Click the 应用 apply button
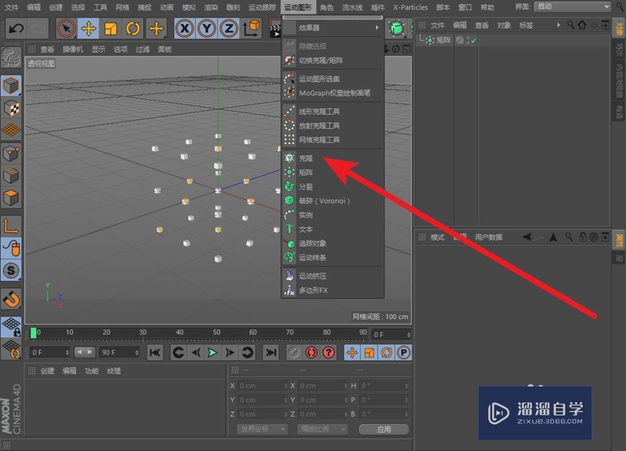 point(384,430)
